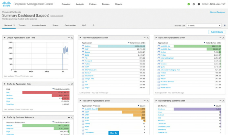Click the pause icon beside time range
Image resolution: width=228 pixels, height=135 pixels.
click(x=225, y=25)
